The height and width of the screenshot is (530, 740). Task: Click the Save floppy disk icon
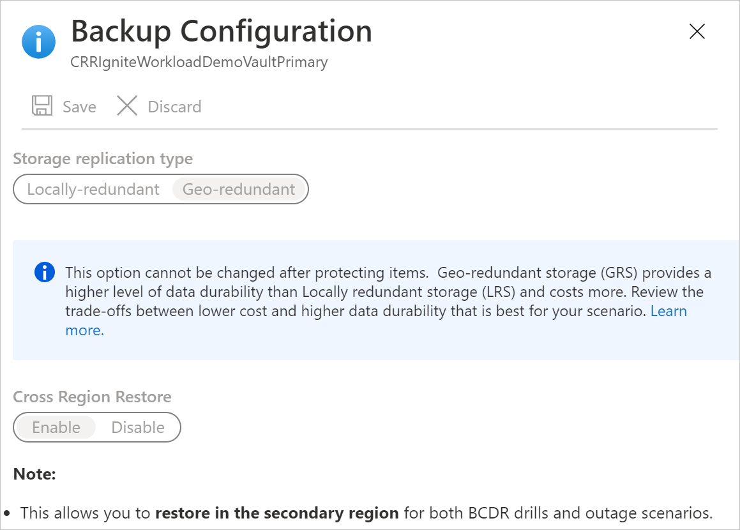click(x=42, y=106)
